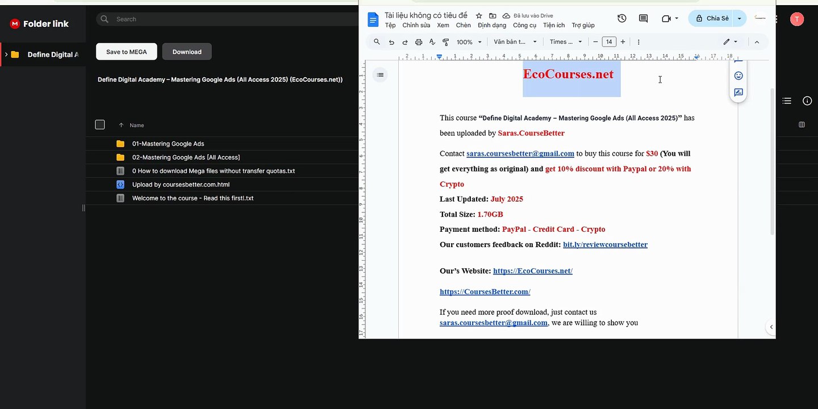
Task: Open the Chỉnh sửa menu
Action: click(416, 25)
